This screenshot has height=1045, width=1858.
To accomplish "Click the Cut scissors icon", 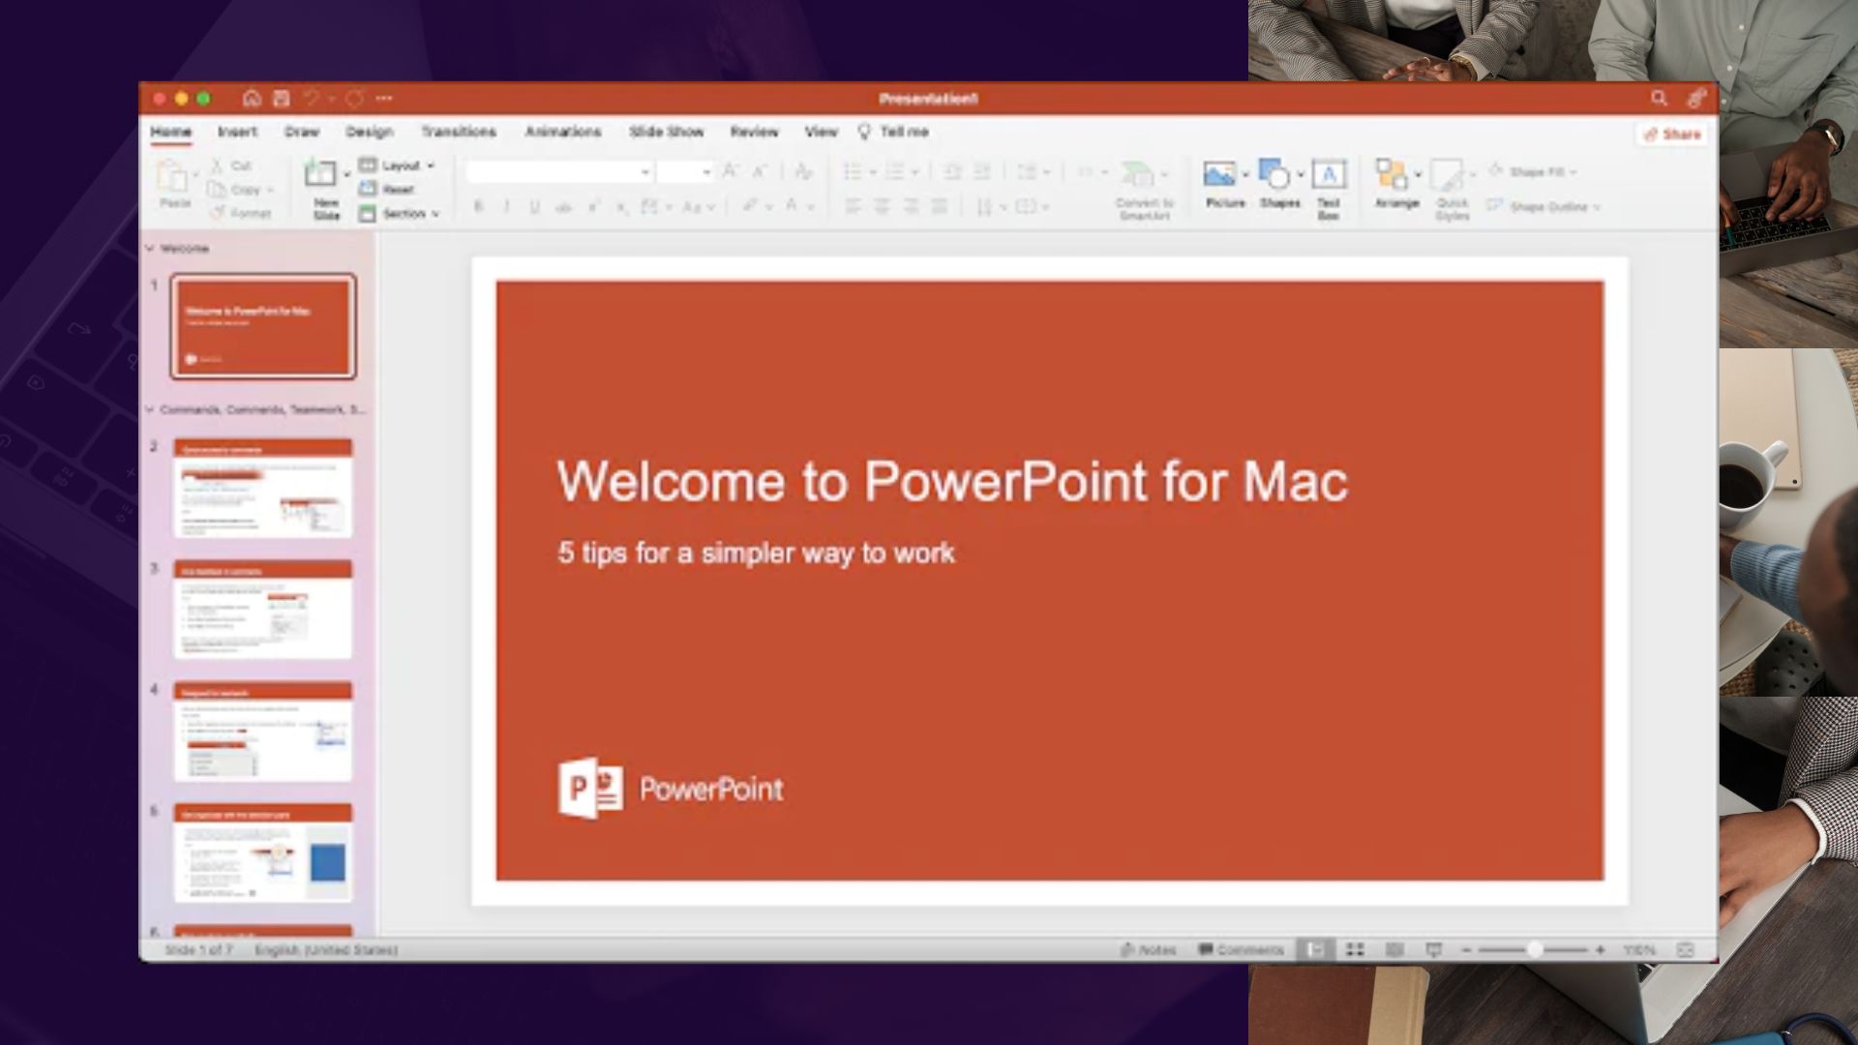I will coord(217,165).
